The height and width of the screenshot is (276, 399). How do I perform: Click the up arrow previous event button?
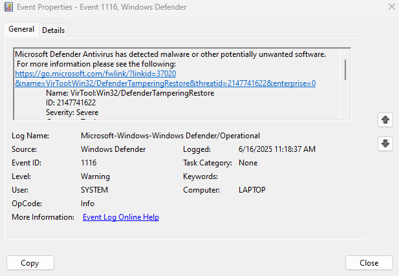coord(385,120)
